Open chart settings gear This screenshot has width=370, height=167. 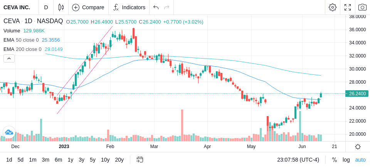click(333, 7)
